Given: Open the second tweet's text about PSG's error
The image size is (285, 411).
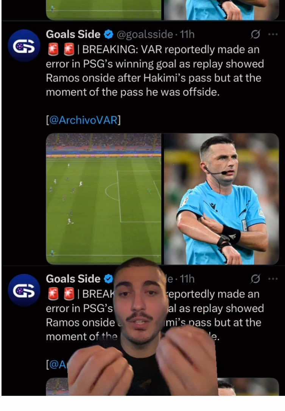Looking at the screenshot, I should tap(155, 315).
